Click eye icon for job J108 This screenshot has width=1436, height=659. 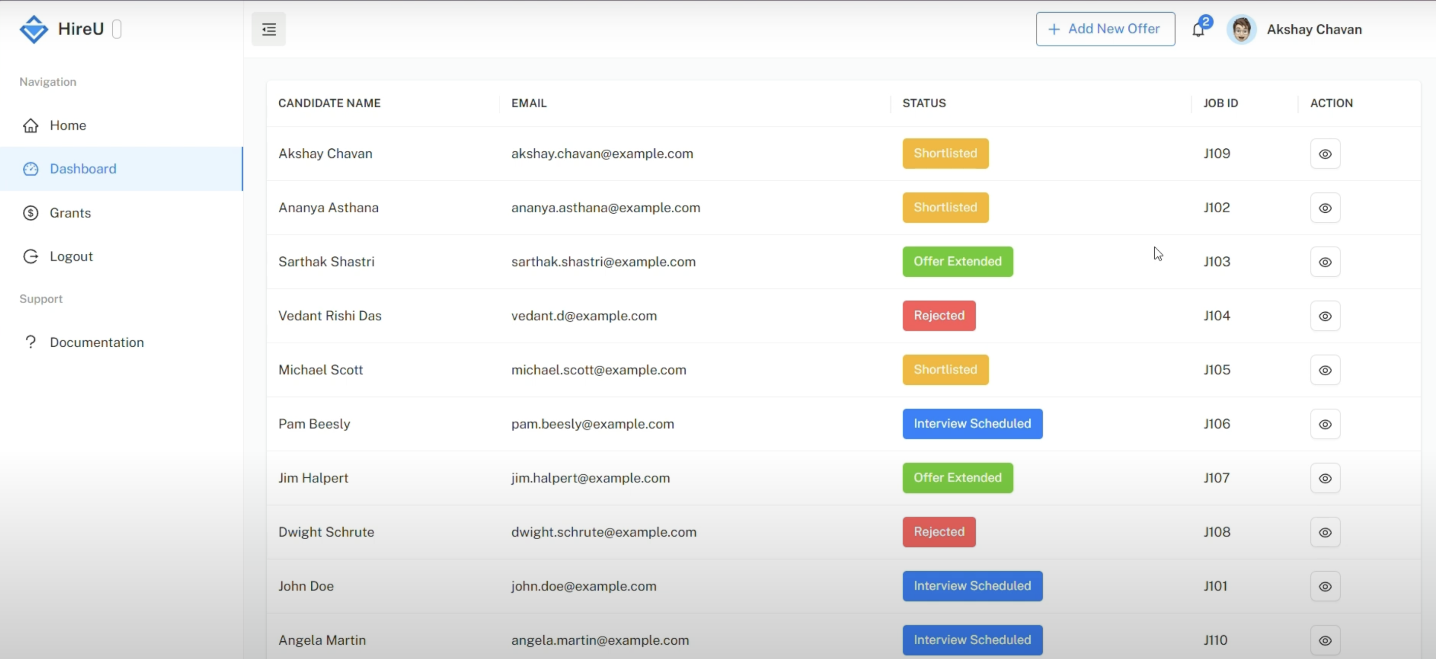point(1325,533)
